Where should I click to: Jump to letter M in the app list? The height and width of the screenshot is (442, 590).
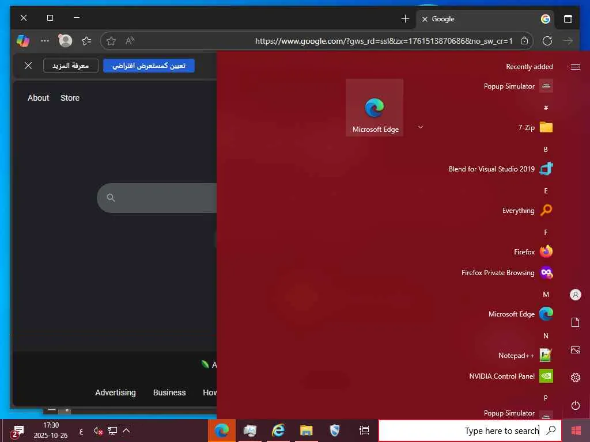click(x=546, y=294)
